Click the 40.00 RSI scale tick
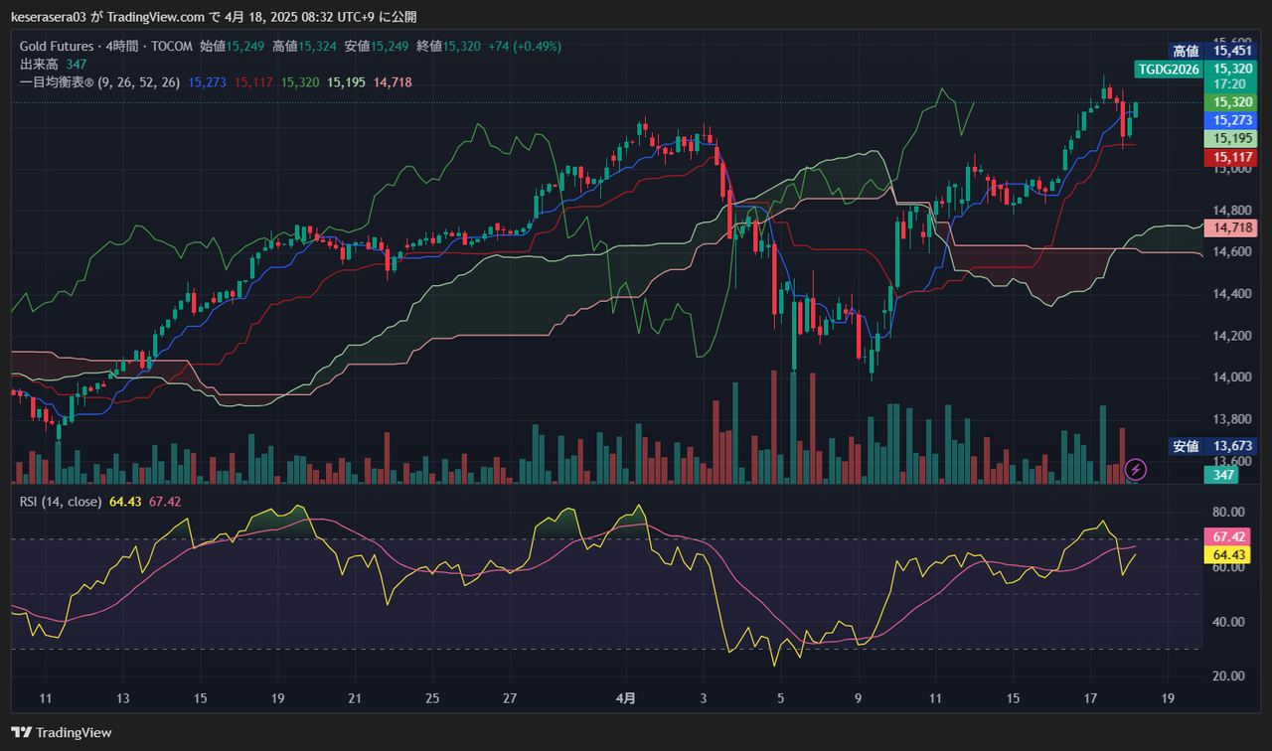Image resolution: width=1272 pixels, height=751 pixels. click(1229, 622)
